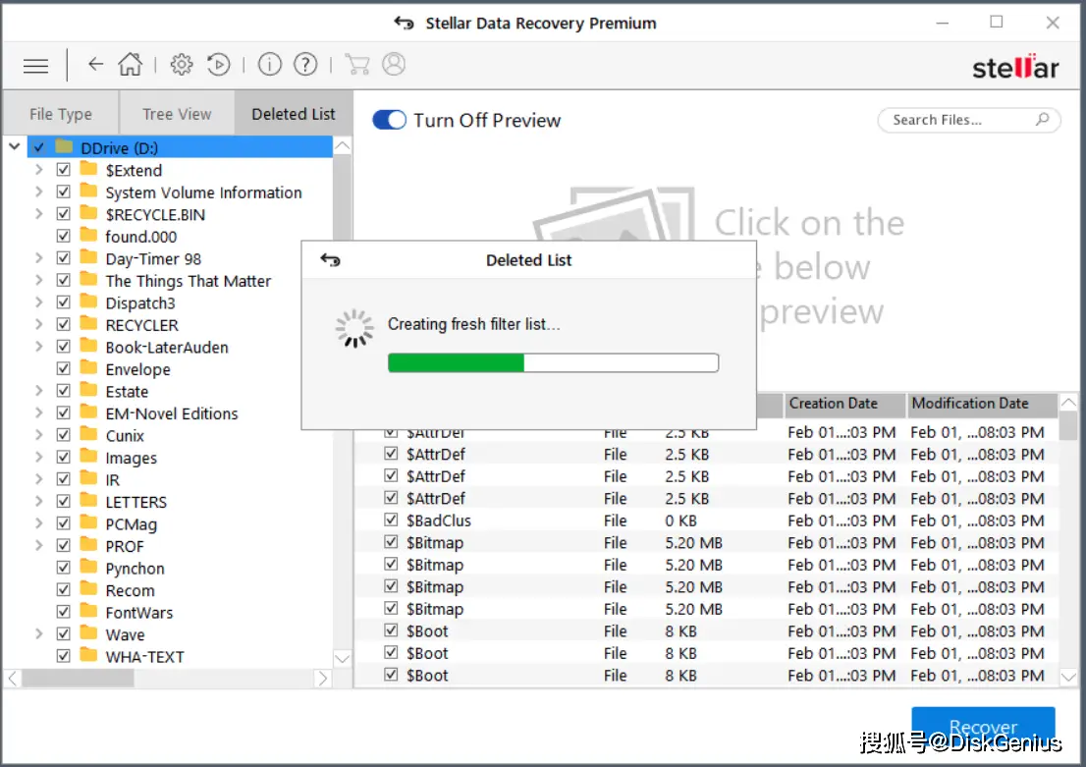The image size is (1086, 767).
Task: Sort by Modification Date column
Action: [x=981, y=404]
